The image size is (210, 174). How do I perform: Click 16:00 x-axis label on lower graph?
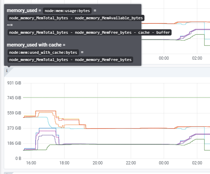(31, 163)
